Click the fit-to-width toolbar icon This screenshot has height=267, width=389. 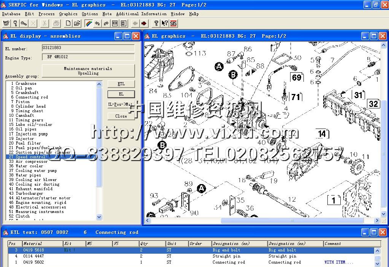(x=115, y=23)
